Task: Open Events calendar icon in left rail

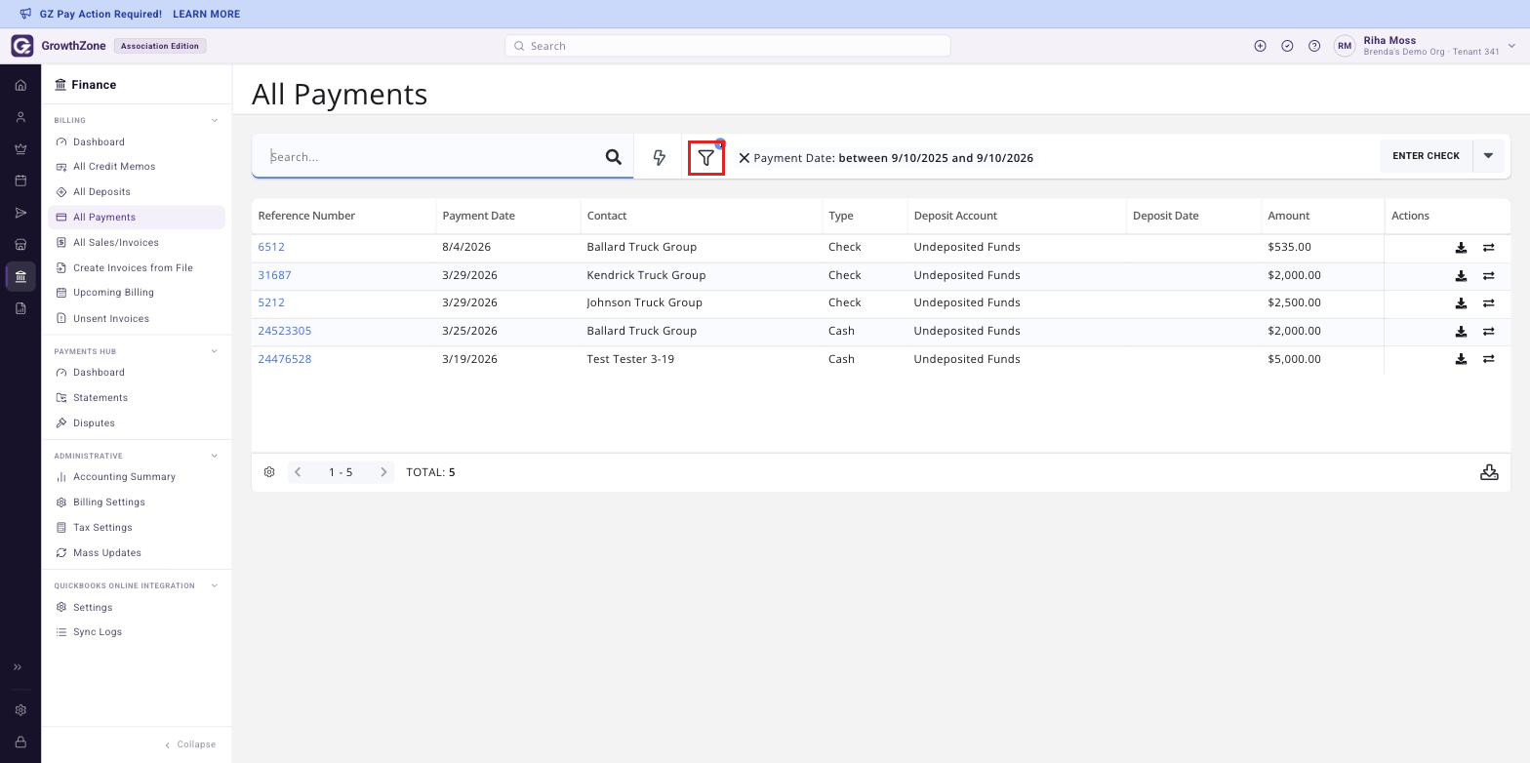Action: (20, 181)
